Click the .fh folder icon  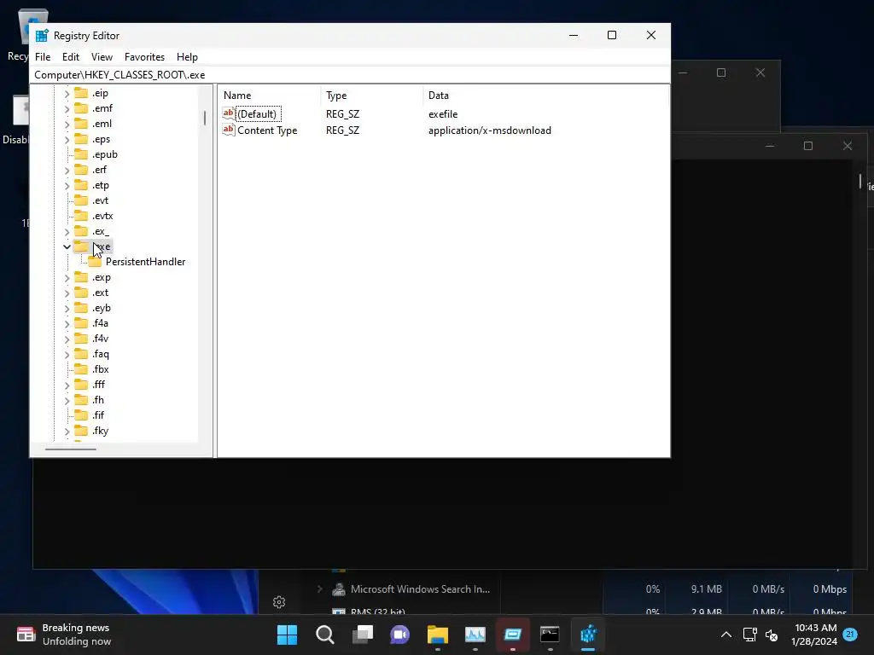coord(81,400)
